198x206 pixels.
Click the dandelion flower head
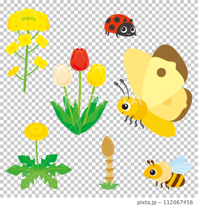[37, 131]
